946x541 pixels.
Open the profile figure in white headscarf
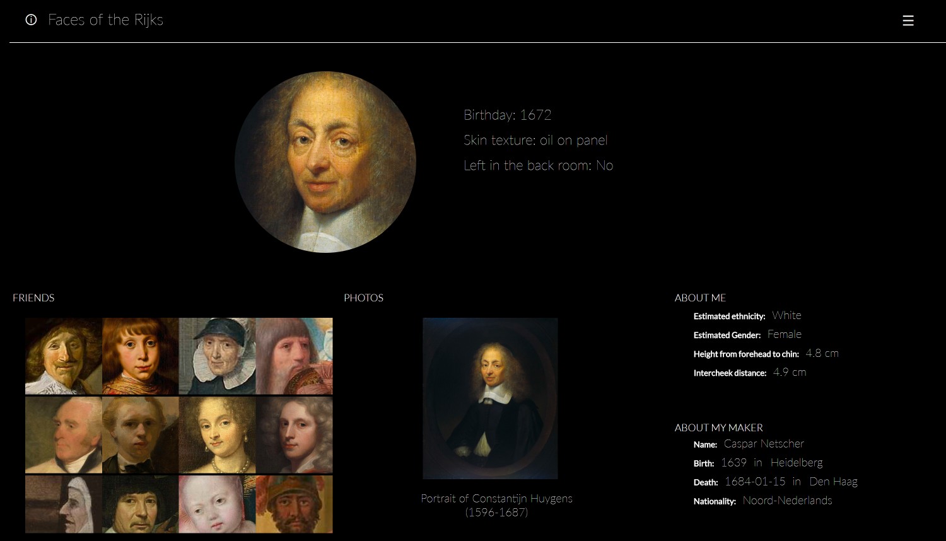[64, 504]
